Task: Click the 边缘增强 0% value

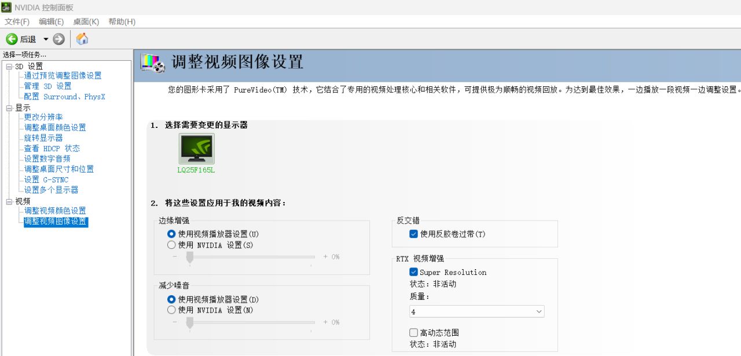Action: pyautogui.click(x=336, y=256)
